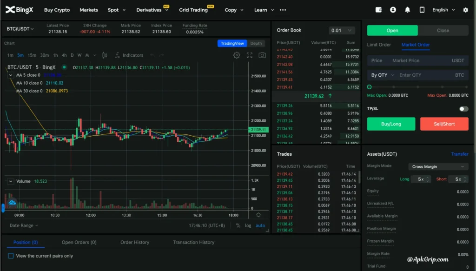476x271 pixels.
Task: Click the Trades list scrollbar
Action: (359, 177)
